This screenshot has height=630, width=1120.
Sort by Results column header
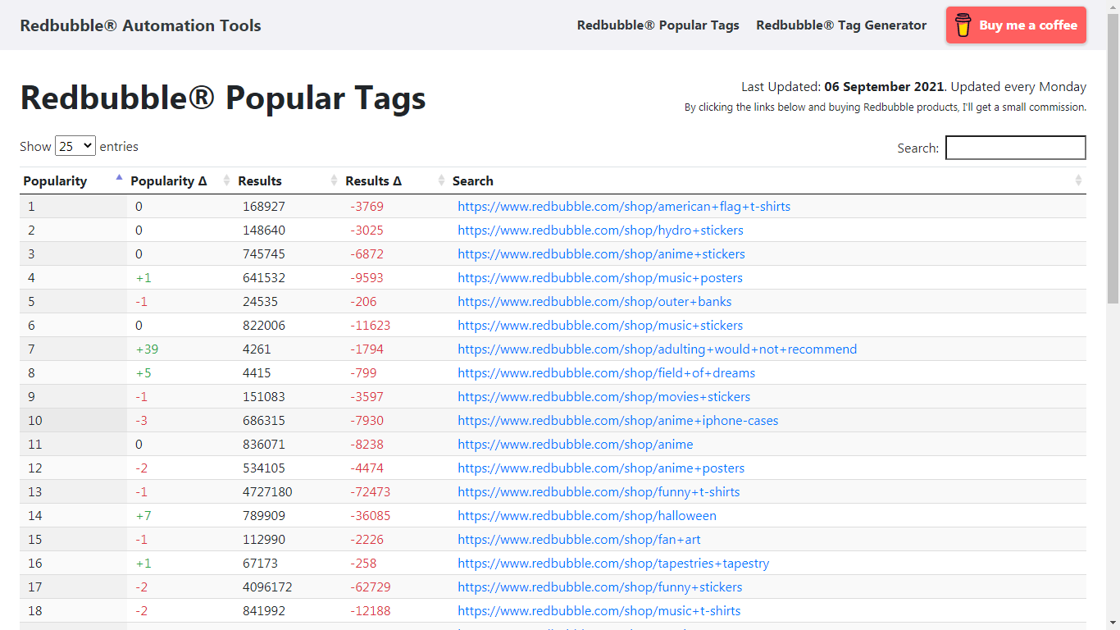click(x=288, y=180)
